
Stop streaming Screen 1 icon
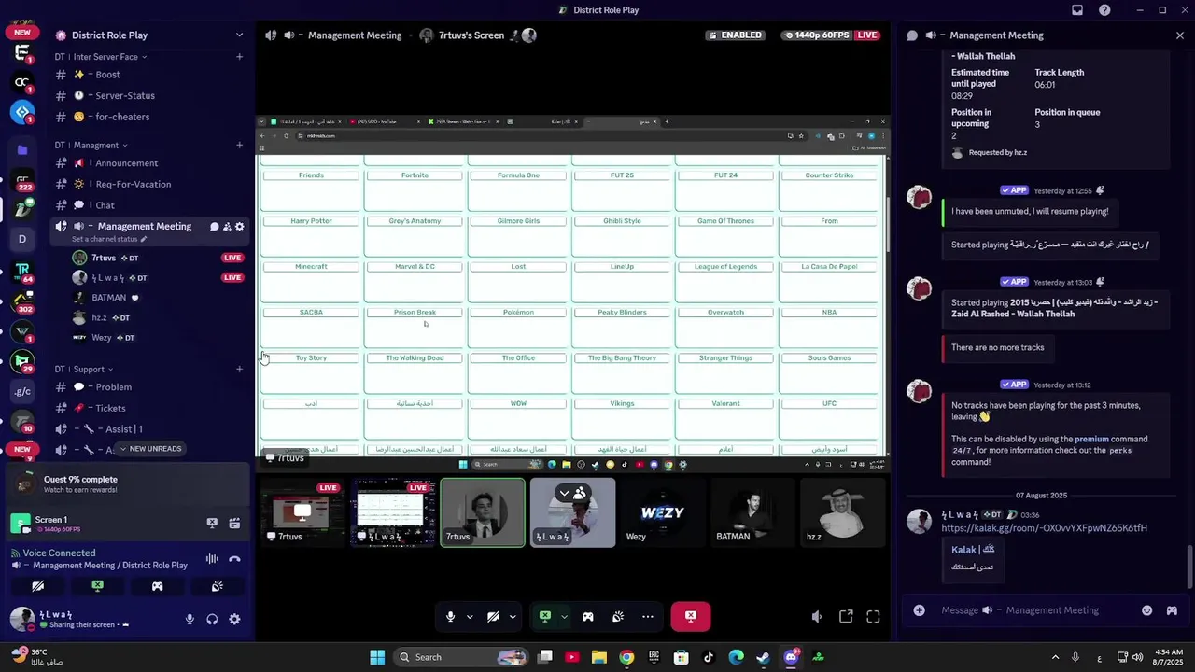pyautogui.click(x=212, y=524)
